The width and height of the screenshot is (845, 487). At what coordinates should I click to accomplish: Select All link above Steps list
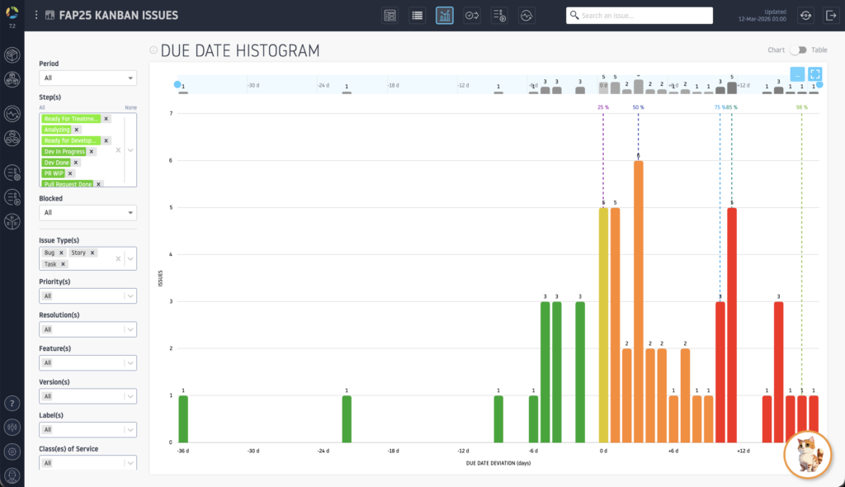click(41, 107)
